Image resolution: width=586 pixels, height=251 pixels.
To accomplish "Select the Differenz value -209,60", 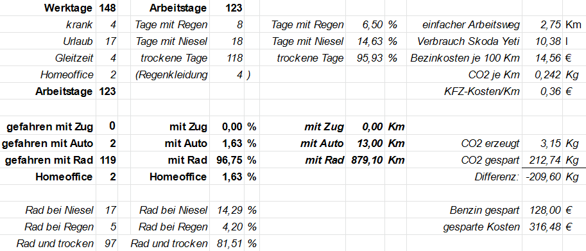I will point(542,177).
